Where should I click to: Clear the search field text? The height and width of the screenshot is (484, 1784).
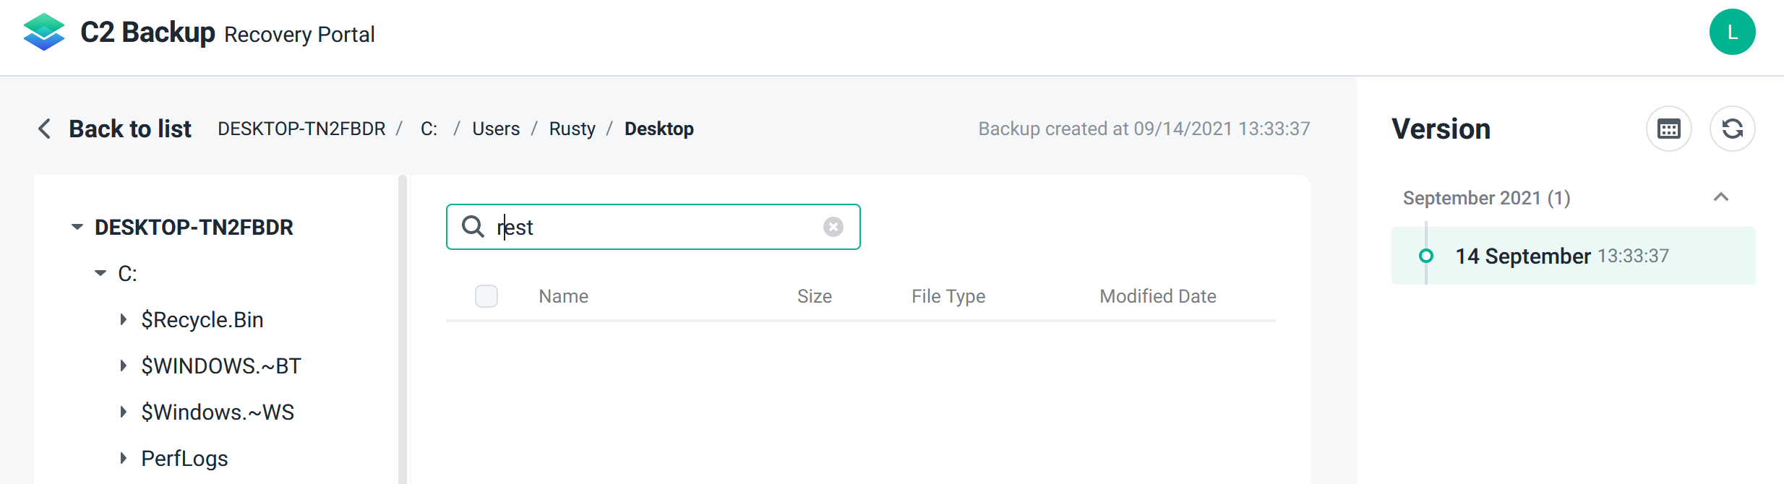pyautogui.click(x=833, y=227)
